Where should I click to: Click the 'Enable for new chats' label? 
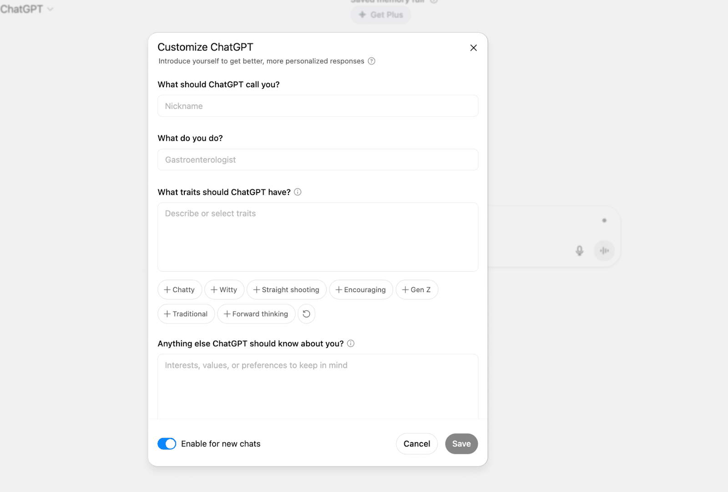tap(221, 444)
